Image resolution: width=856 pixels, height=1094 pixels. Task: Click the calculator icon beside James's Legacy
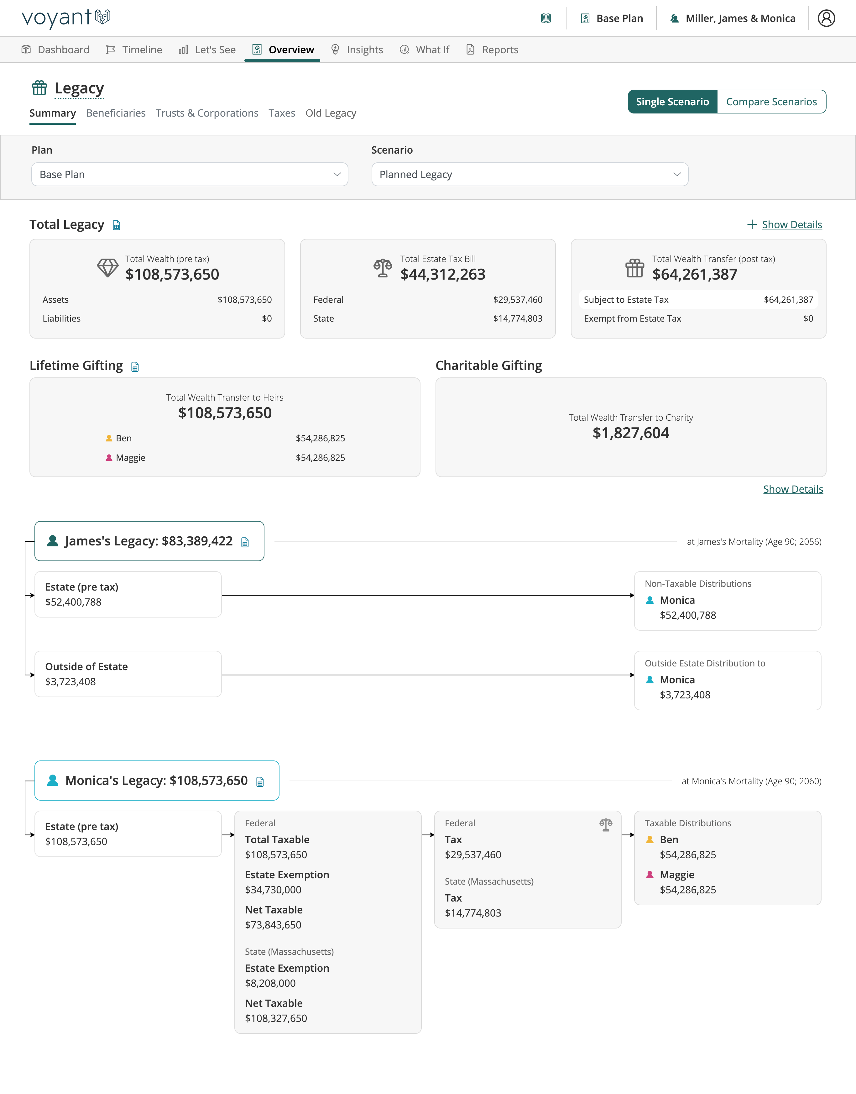tap(245, 542)
